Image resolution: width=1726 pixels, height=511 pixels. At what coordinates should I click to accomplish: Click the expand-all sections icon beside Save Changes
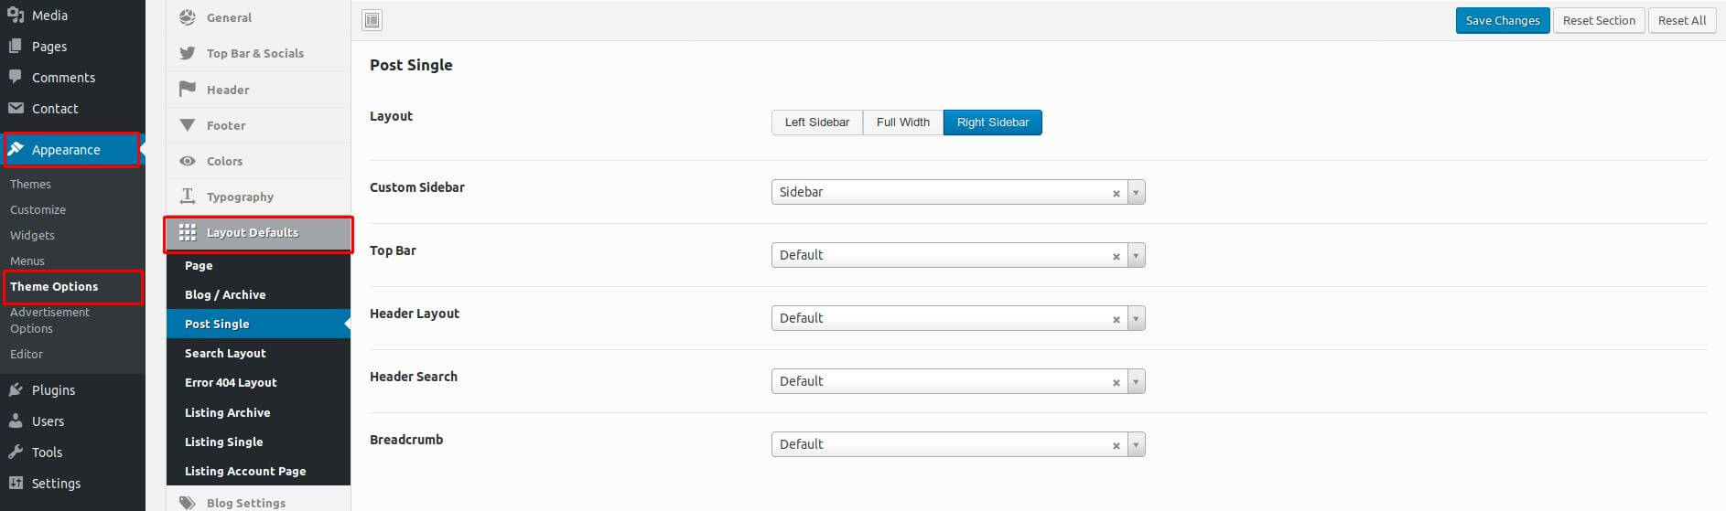(372, 20)
